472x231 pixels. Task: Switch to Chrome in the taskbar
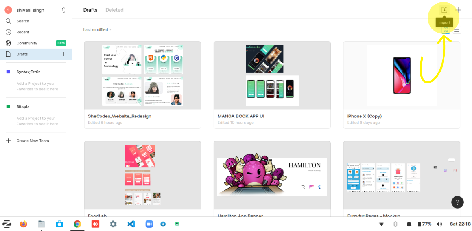click(77, 224)
